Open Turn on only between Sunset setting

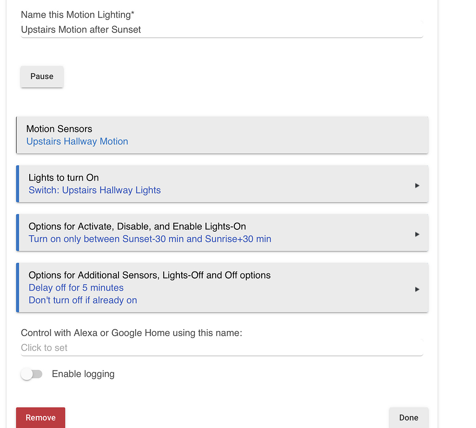[150, 239]
